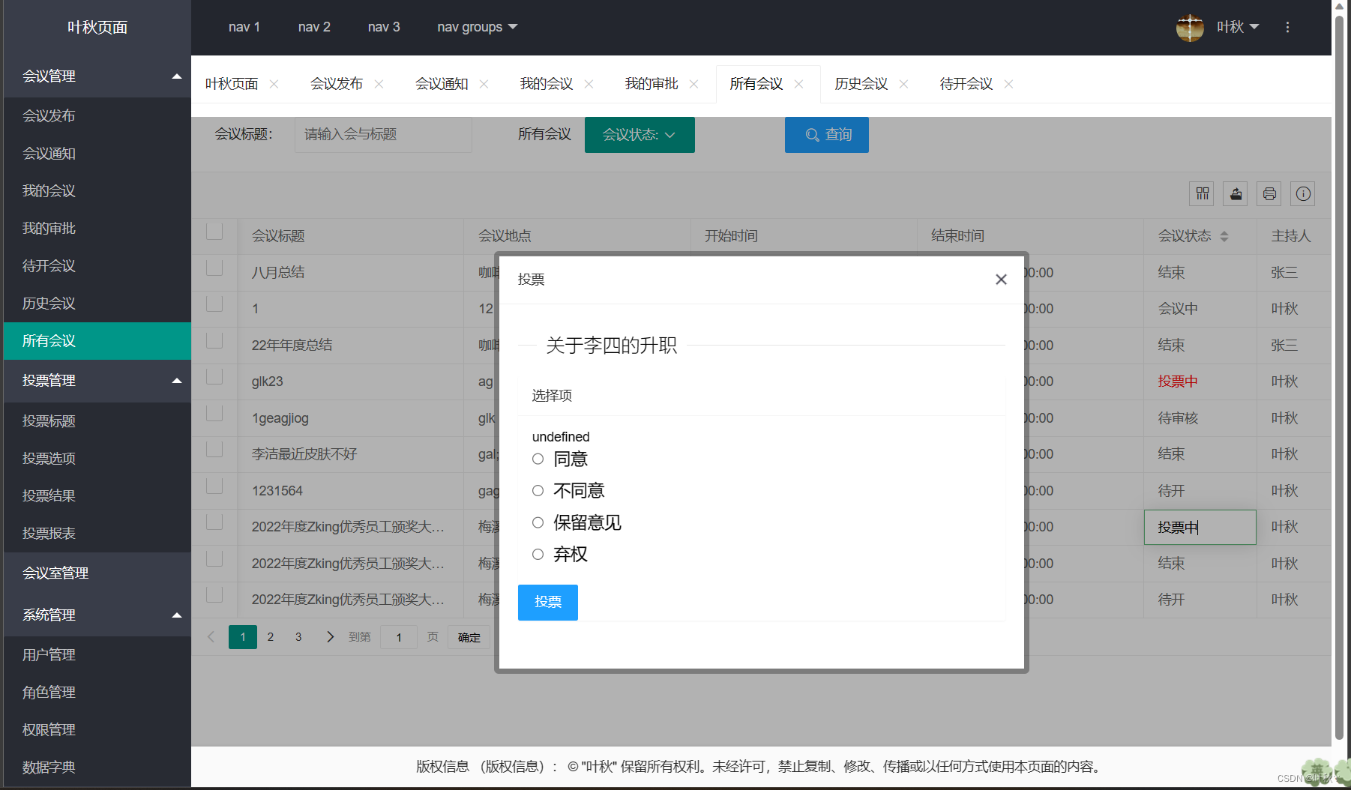The image size is (1351, 790).
Task: Sort by 会议状态 column arrows
Action: coord(1224,236)
